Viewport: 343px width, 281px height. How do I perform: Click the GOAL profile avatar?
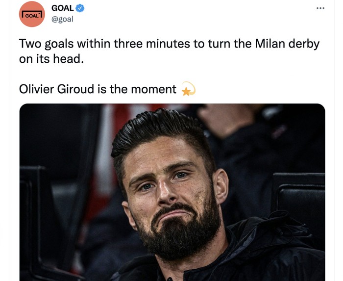click(x=32, y=14)
